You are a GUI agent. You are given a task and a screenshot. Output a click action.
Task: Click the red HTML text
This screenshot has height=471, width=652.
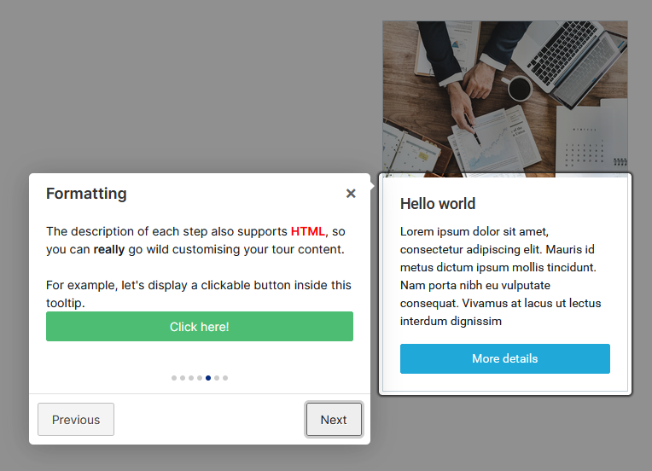point(307,231)
